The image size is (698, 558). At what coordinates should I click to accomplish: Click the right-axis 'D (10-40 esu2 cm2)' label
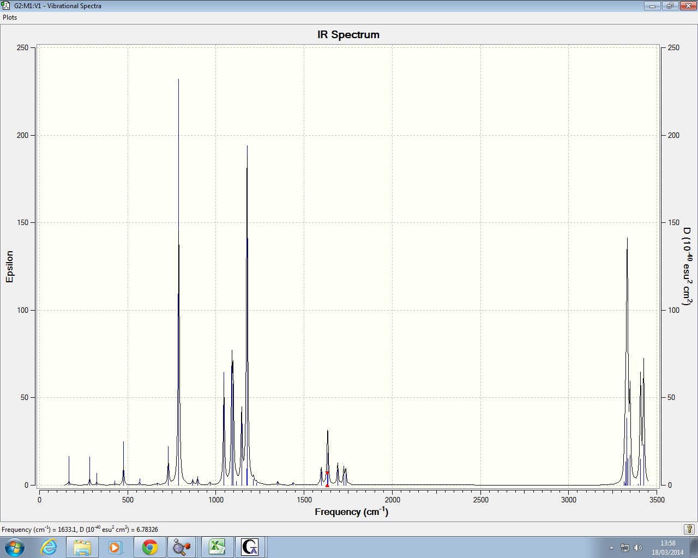click(687, 266)
